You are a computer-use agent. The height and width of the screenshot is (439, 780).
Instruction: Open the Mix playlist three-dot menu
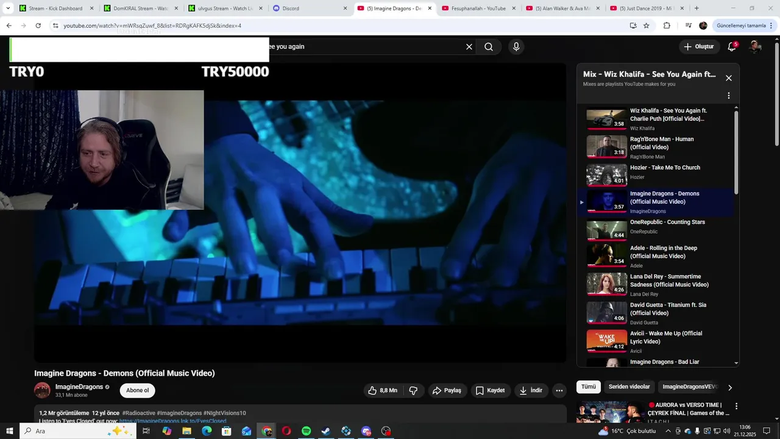point(728,96)
